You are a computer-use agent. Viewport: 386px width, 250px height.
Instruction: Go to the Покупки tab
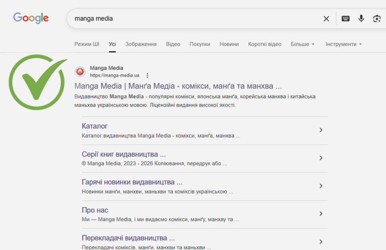click(x=200, y=44)
